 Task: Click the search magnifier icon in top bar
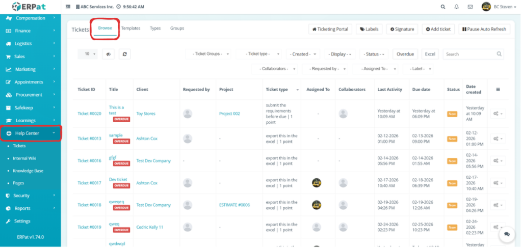(x=442, y=7)
